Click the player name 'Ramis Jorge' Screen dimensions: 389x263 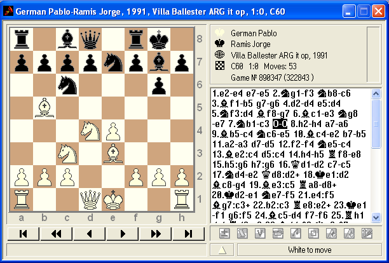(x=250, y=44)
